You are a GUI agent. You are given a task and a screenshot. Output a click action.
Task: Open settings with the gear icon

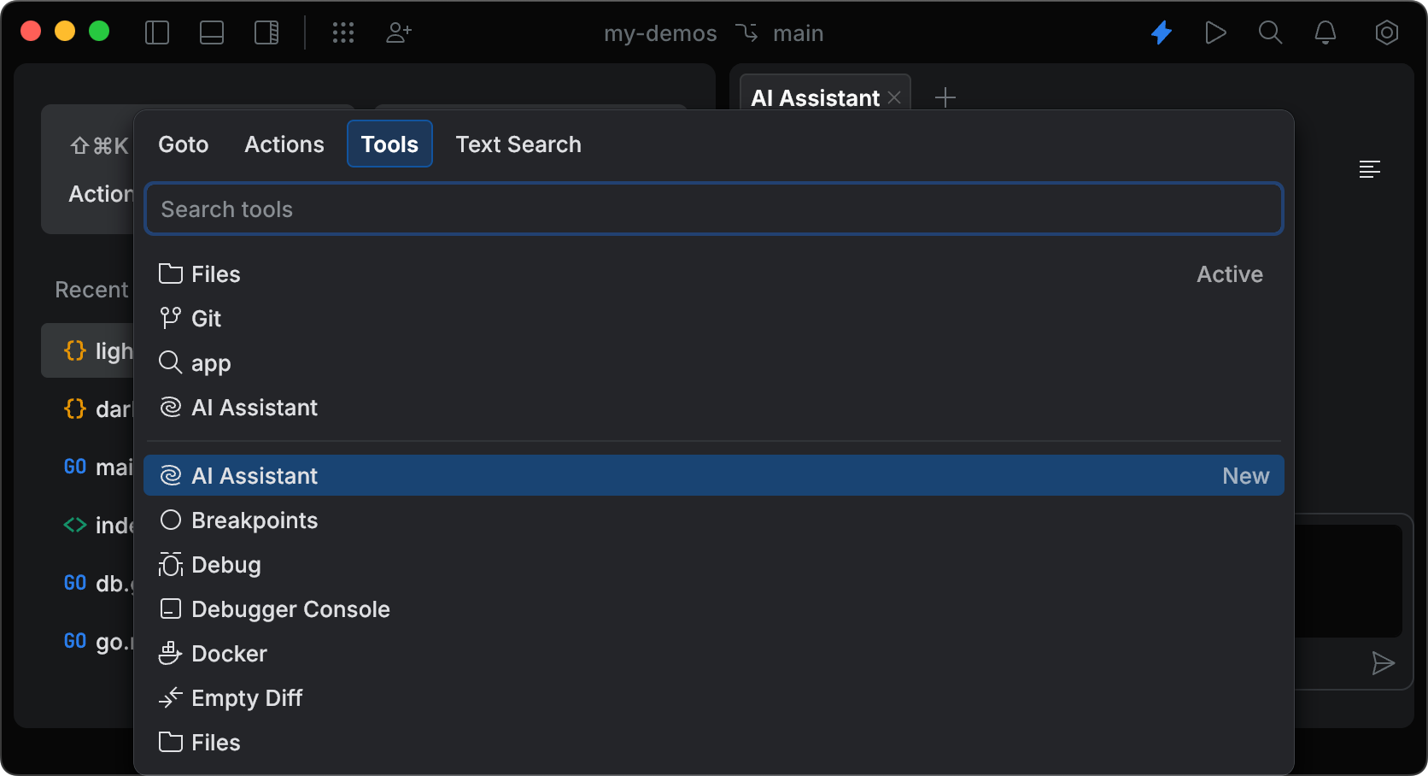click(1387, 32)
